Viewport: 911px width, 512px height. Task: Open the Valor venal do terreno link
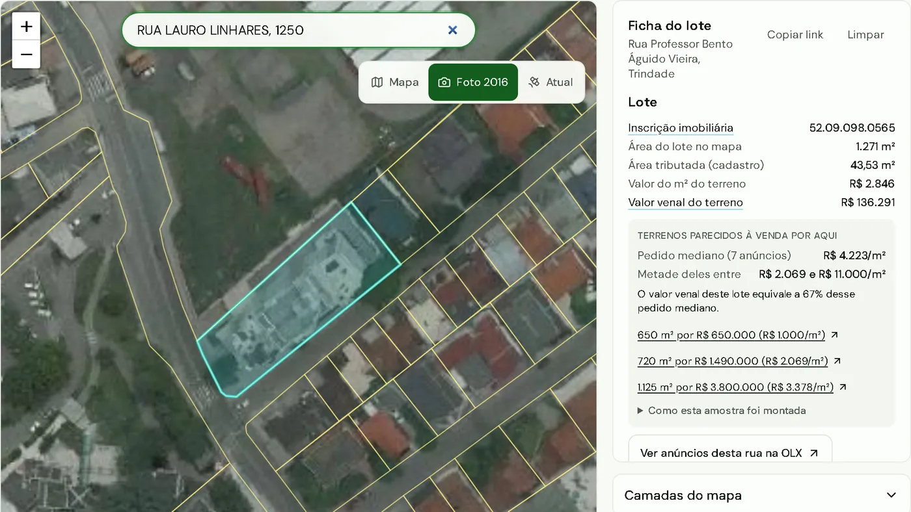coord(685,203)
